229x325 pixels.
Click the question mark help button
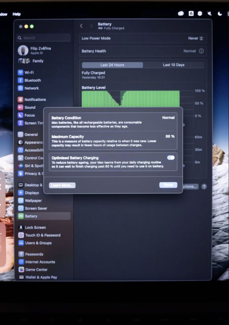click(x=204, y=187)
